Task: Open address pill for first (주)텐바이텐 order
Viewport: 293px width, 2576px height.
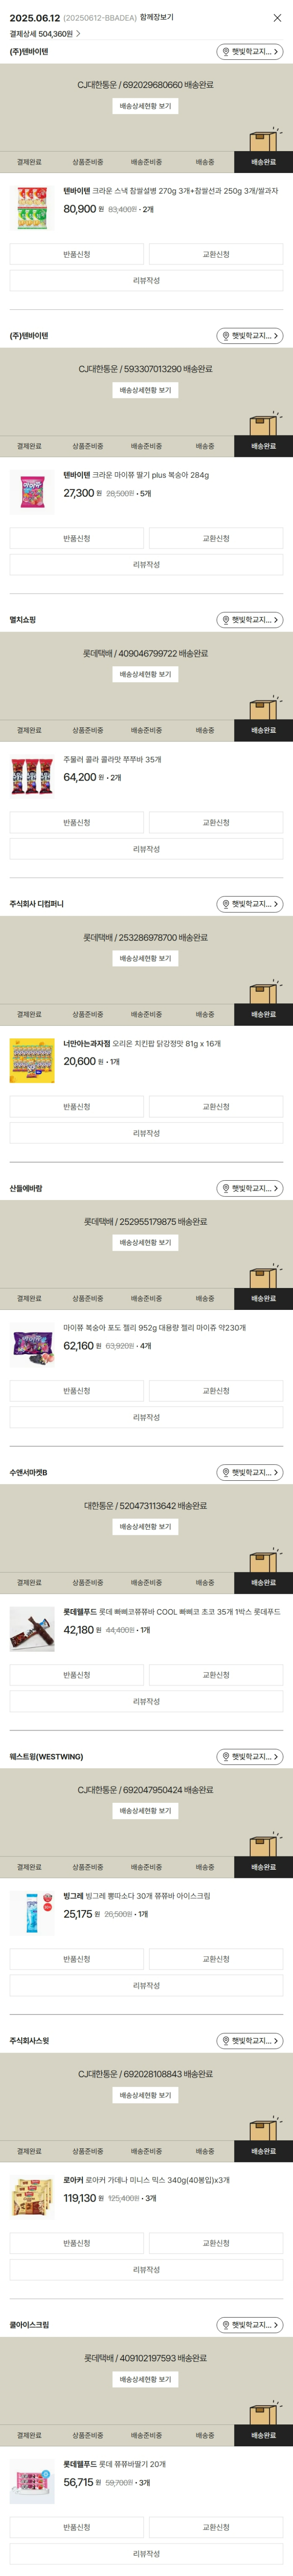Action: click(x=250, y=52)
